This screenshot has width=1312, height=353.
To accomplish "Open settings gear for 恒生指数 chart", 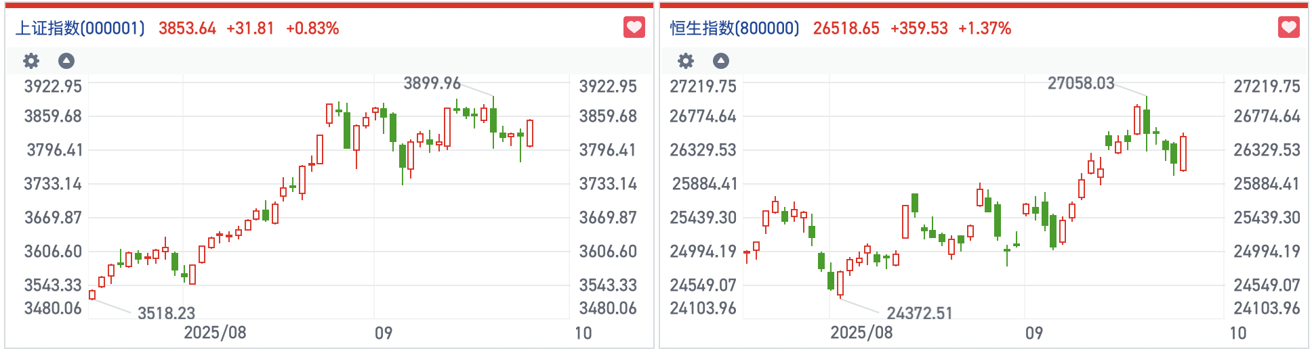I will pos(686,61).
